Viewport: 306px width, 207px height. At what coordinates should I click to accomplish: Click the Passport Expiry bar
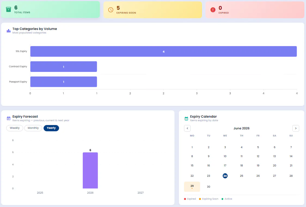(64, 82)
